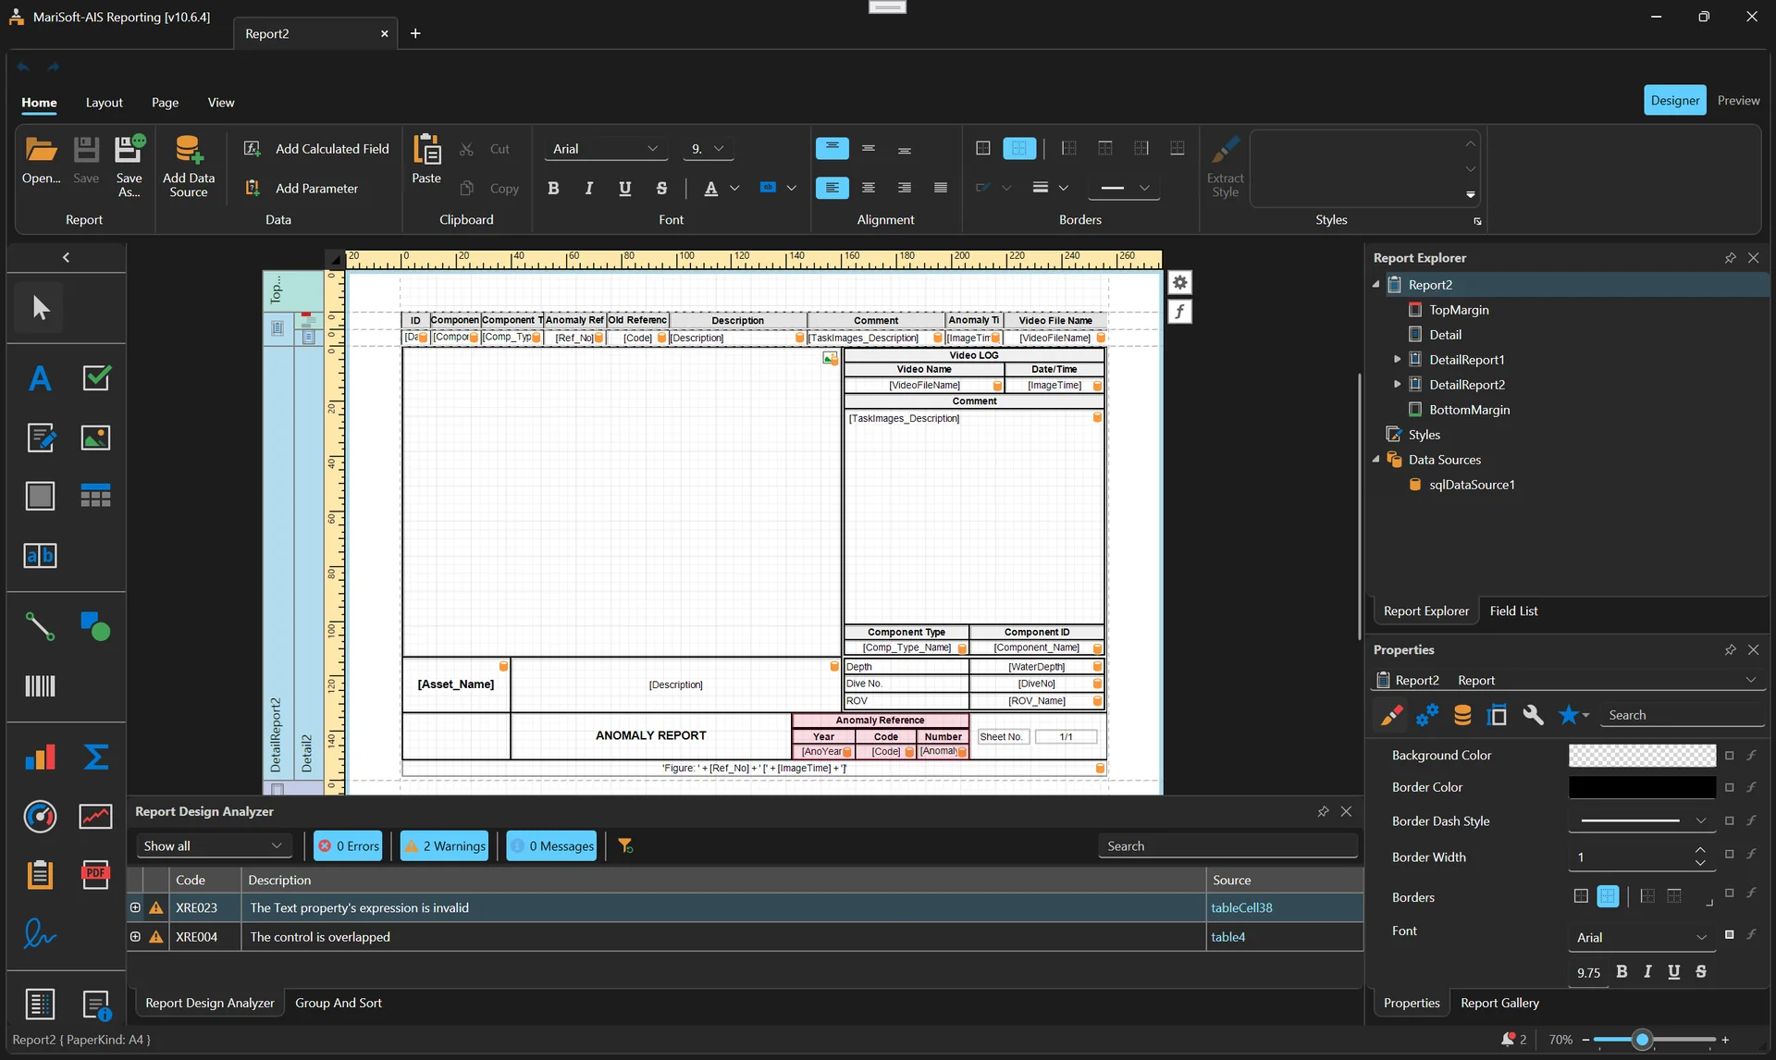Toggle Underline in the Font ribbon group
1776x1060 pixels.
(x=625, y=188)
